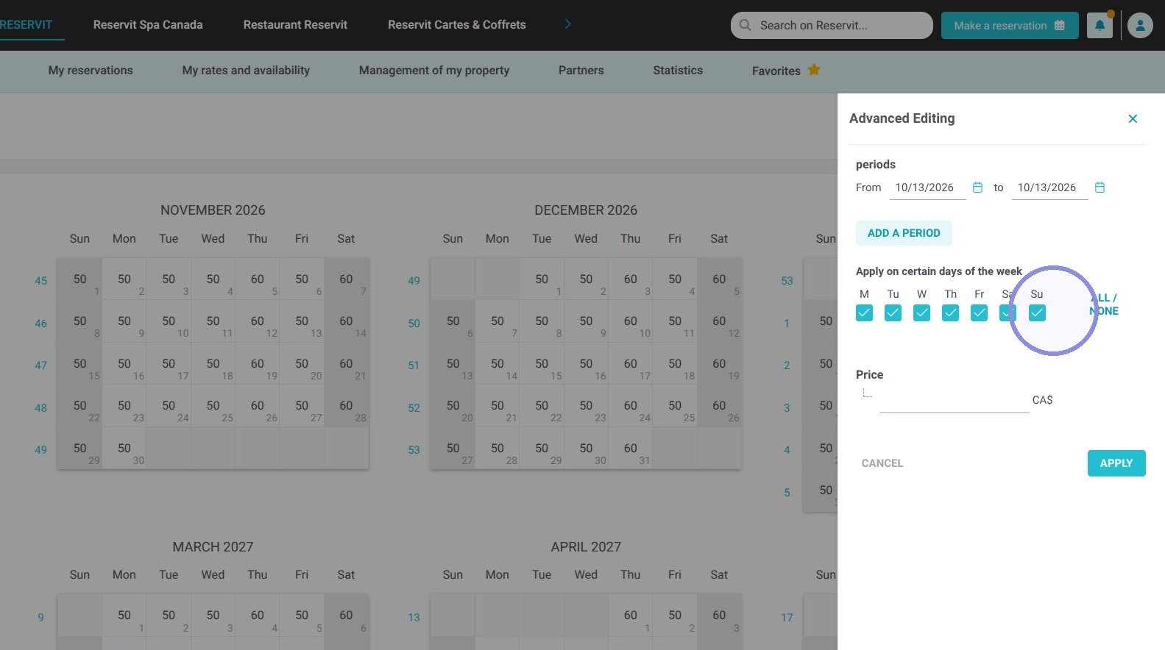Viewport: 1165px width, 650px height.
Task: Select April 2027 day 1 cell
Action: [x=631, y=615]
